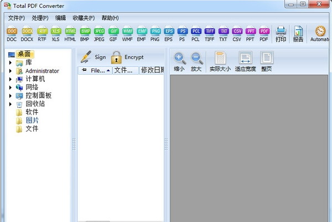Select the 回收站 tree item
The image size is (332, 222).
(x=35, y=104)
